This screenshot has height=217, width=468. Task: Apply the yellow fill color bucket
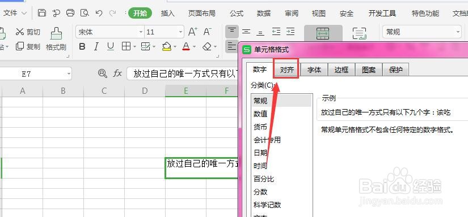click(167, 46)
